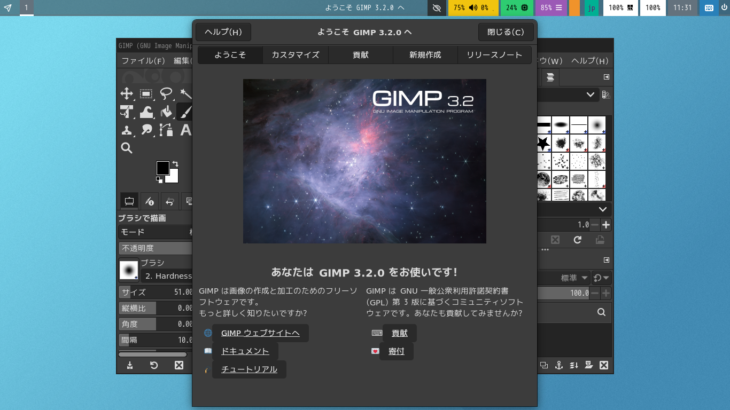Reset tool options to defaults
Viewport: 730px width, 410px height.
(x=154, y=365)
